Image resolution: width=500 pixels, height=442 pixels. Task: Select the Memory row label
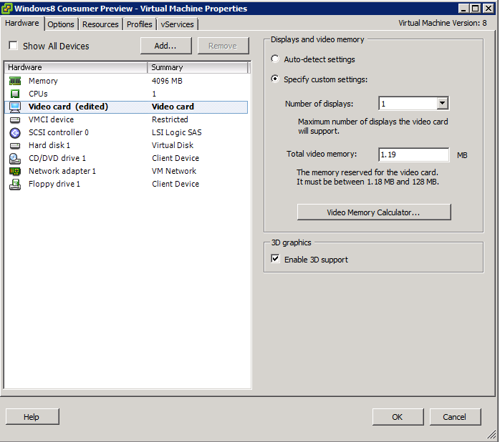point(43,81)
